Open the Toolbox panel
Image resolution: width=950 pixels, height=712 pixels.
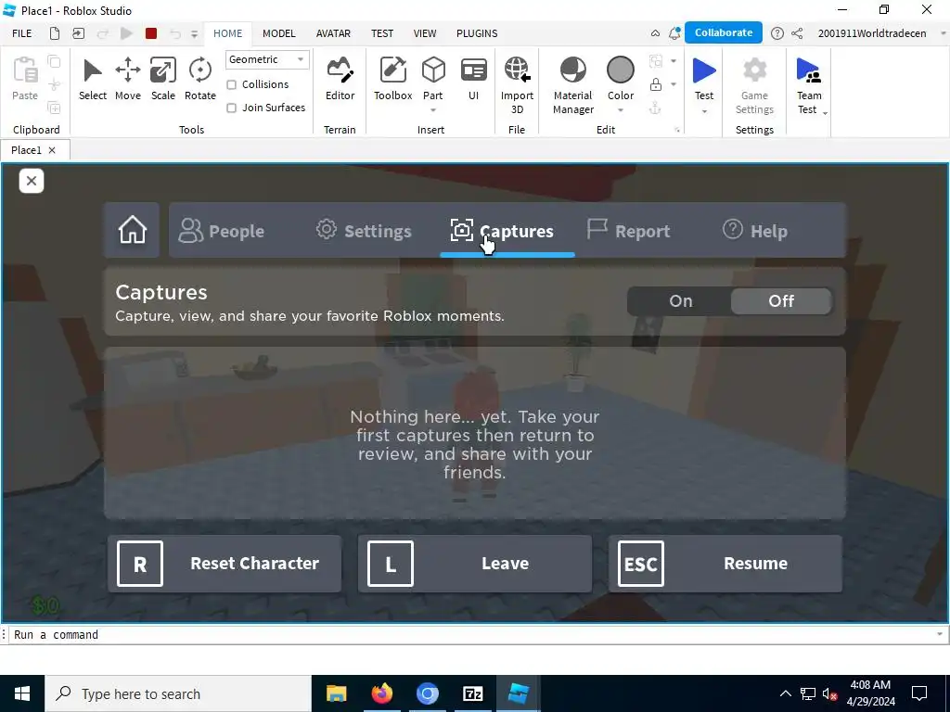coord(392,79)
